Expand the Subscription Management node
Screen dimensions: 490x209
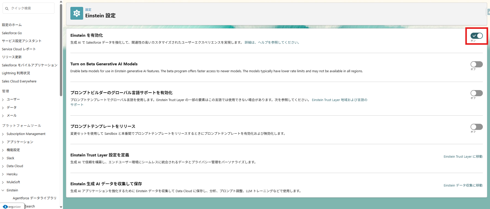pyautogui.click(x=3, y=134)
